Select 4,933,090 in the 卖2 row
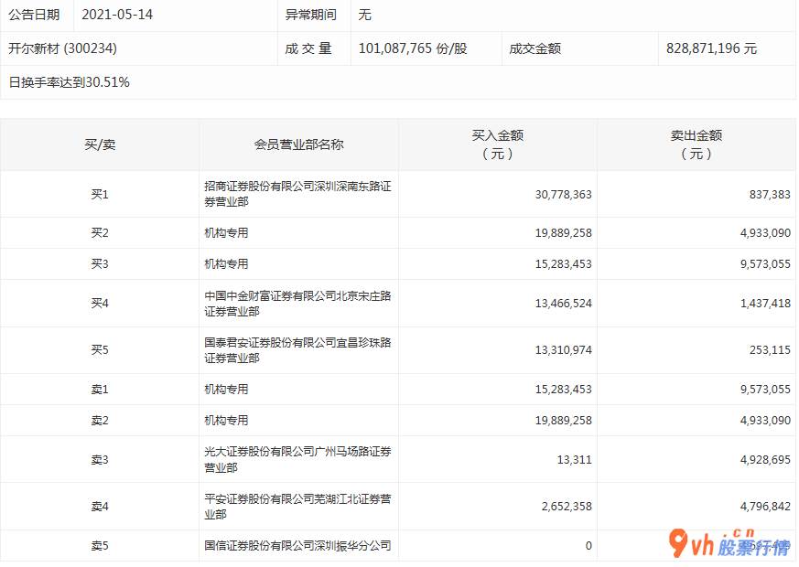The width and height of the screenshot is (799, 567). [x=765, y=421]
